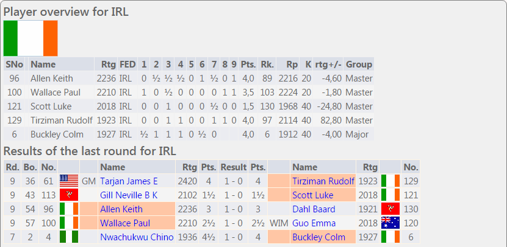Click the Australian flag beside Guo Emma
This screenshot has width=507, height=247.
pyautogui.click(x=390, y=223)
